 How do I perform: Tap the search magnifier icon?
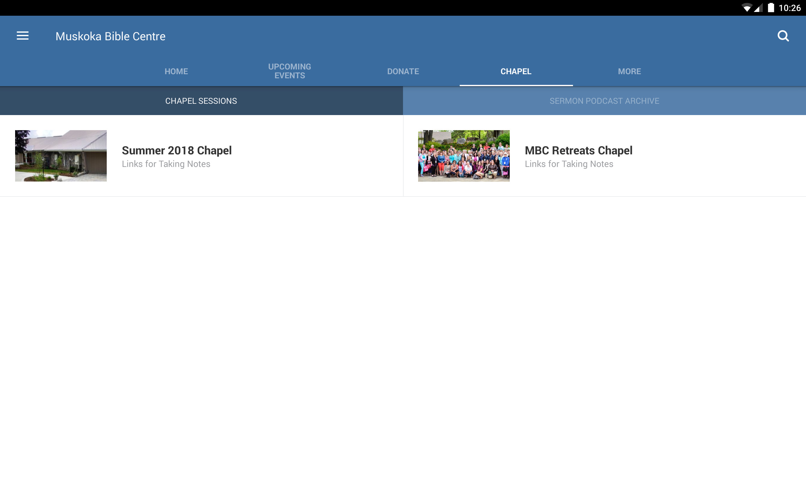[x=783, y=36]
